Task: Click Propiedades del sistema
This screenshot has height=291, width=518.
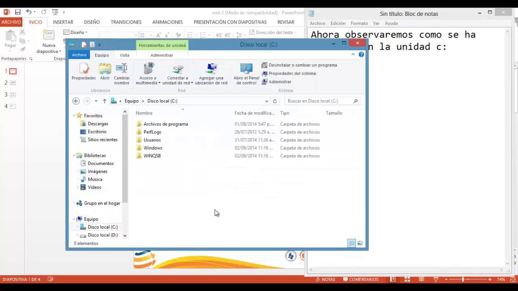Action: point(289,74)
